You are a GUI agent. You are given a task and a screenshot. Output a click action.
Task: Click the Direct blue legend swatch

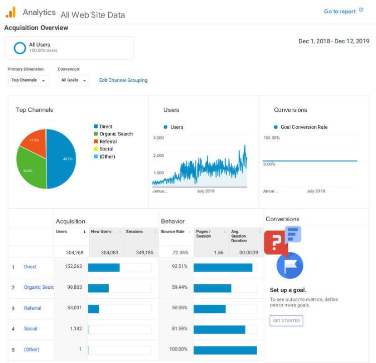point(96,127)
